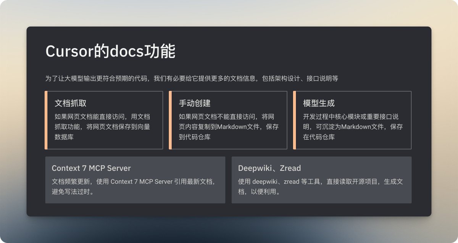Click the text starting "文档频繁更新"
The image size is (458, 243).
point(133,187)
